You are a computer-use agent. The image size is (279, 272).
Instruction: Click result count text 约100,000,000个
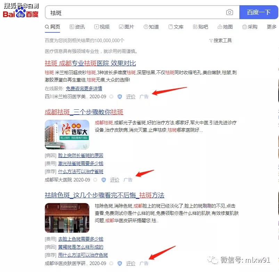107,40
